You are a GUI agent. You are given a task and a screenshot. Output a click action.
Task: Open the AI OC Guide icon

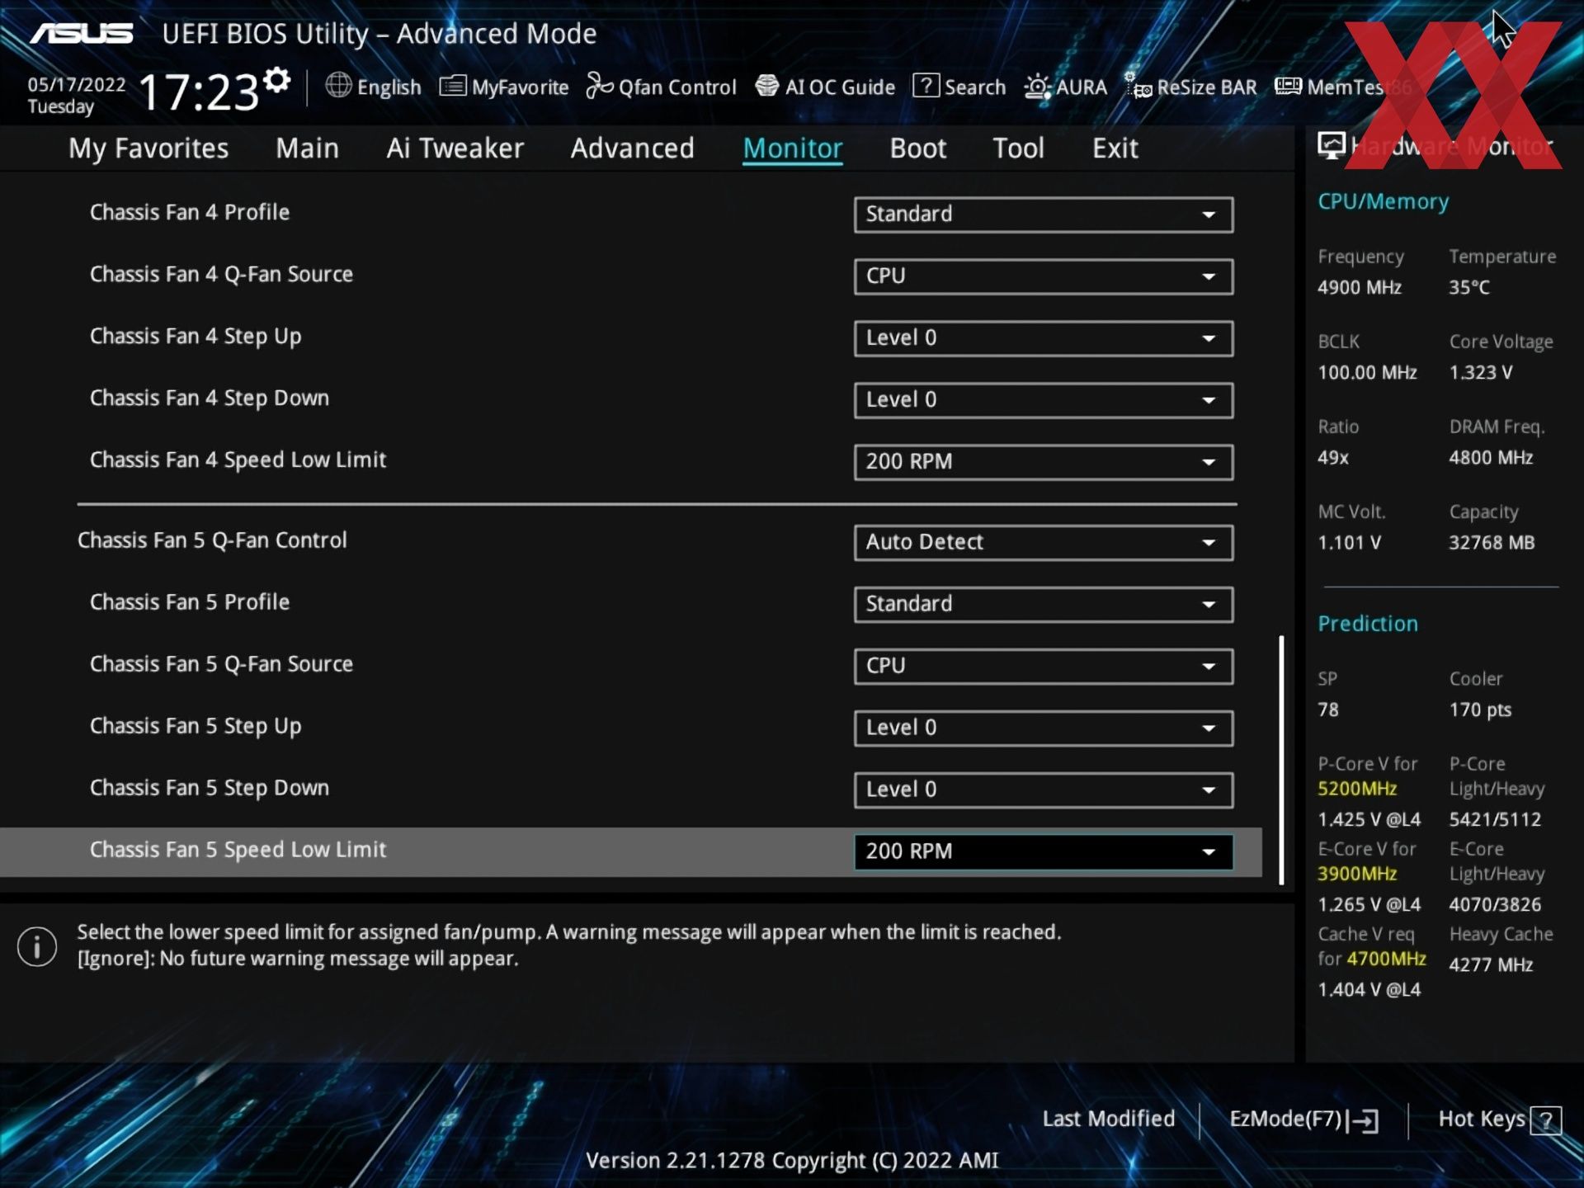coord(767,86)
